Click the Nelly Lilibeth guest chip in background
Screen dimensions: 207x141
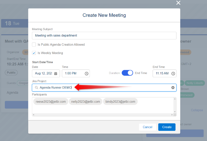pyautogui.click(x=195, y=83)
